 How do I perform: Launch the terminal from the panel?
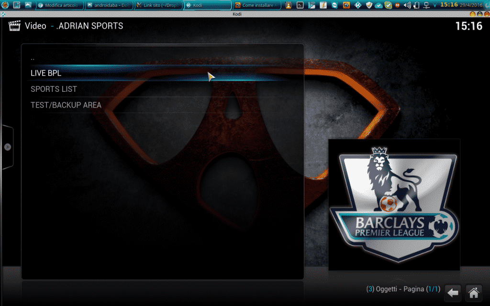[300, 5]
